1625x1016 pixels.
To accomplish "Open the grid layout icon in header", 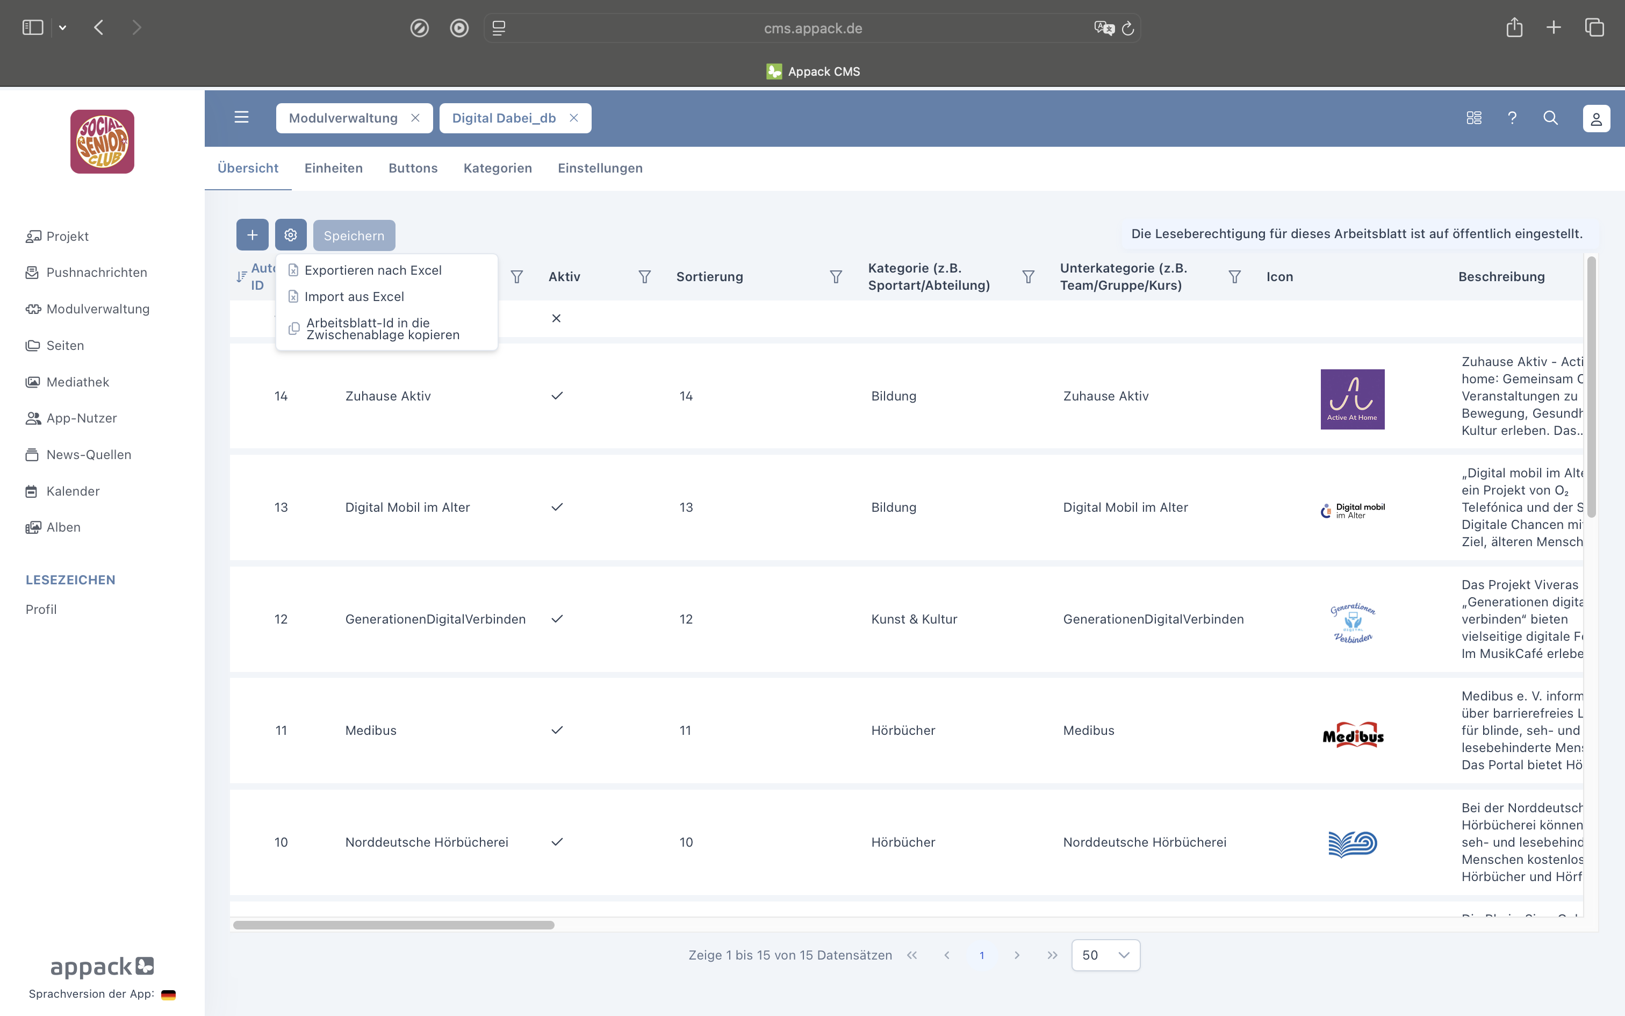I will 1474,118.
